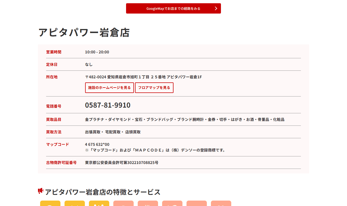Select the アピタパワー岩倉店 page heading

[x=84, y=33]
